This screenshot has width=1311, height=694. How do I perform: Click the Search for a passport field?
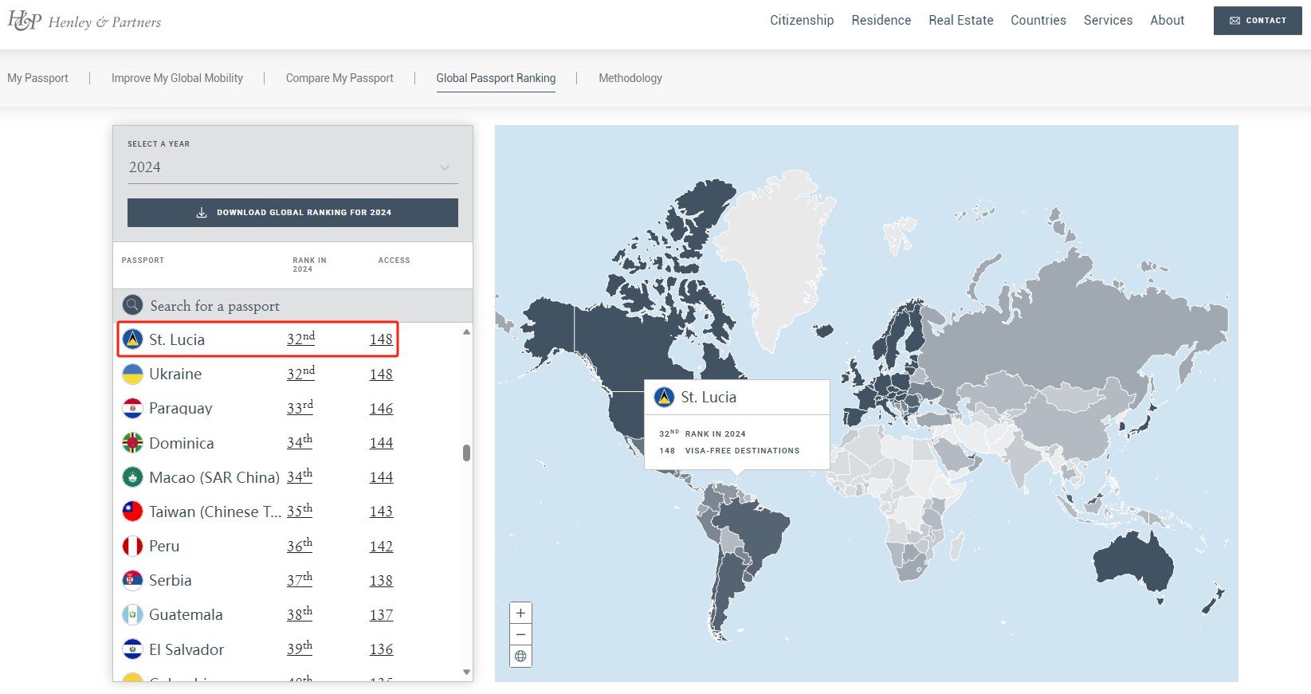[x=303, y=306]
